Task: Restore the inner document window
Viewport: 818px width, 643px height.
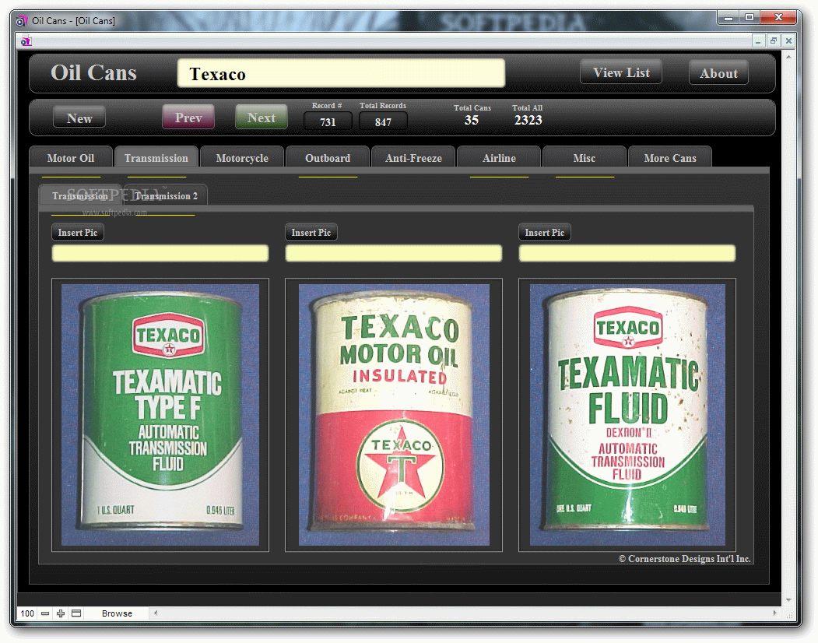Action: (774, 40)
